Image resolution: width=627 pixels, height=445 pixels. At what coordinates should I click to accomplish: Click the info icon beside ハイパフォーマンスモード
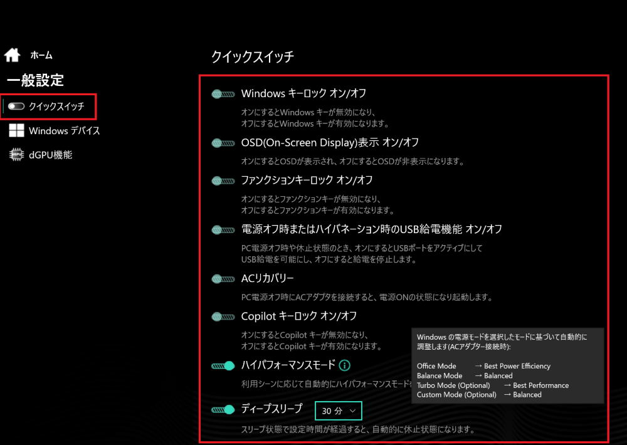tap(345, 365)
